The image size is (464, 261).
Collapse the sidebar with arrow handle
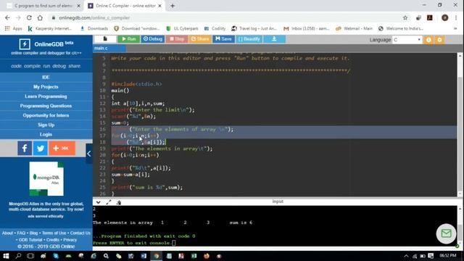coord(89,154)
